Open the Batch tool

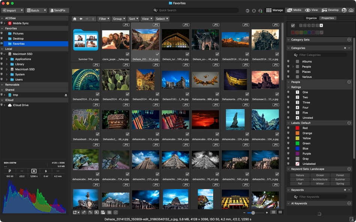coord(34,10)
